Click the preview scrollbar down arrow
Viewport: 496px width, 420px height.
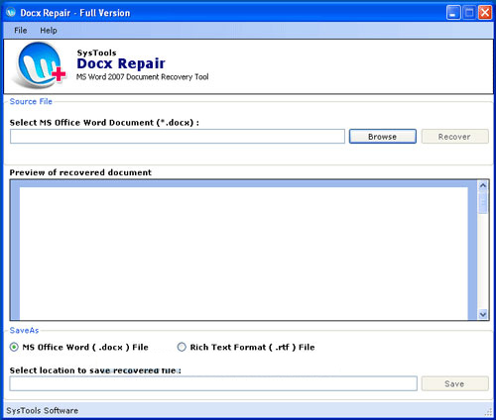(483, 314)
